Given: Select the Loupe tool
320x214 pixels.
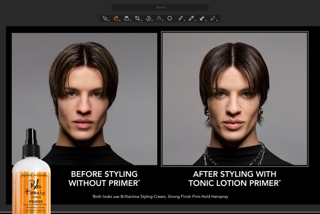Looking at the screenshot, I should (x=127, y=19).
